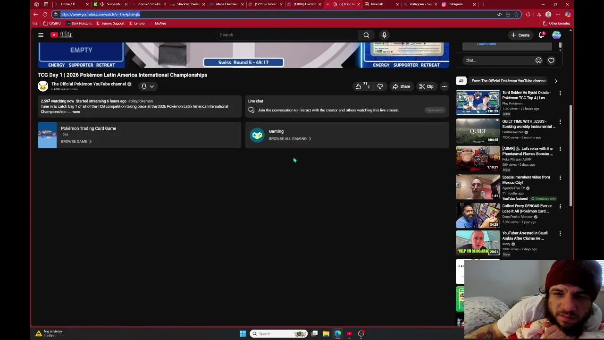The width and height of the screenshot is (604, 340).
Task: Send a heart reaction in chat
Action: (x=551, y=60)
